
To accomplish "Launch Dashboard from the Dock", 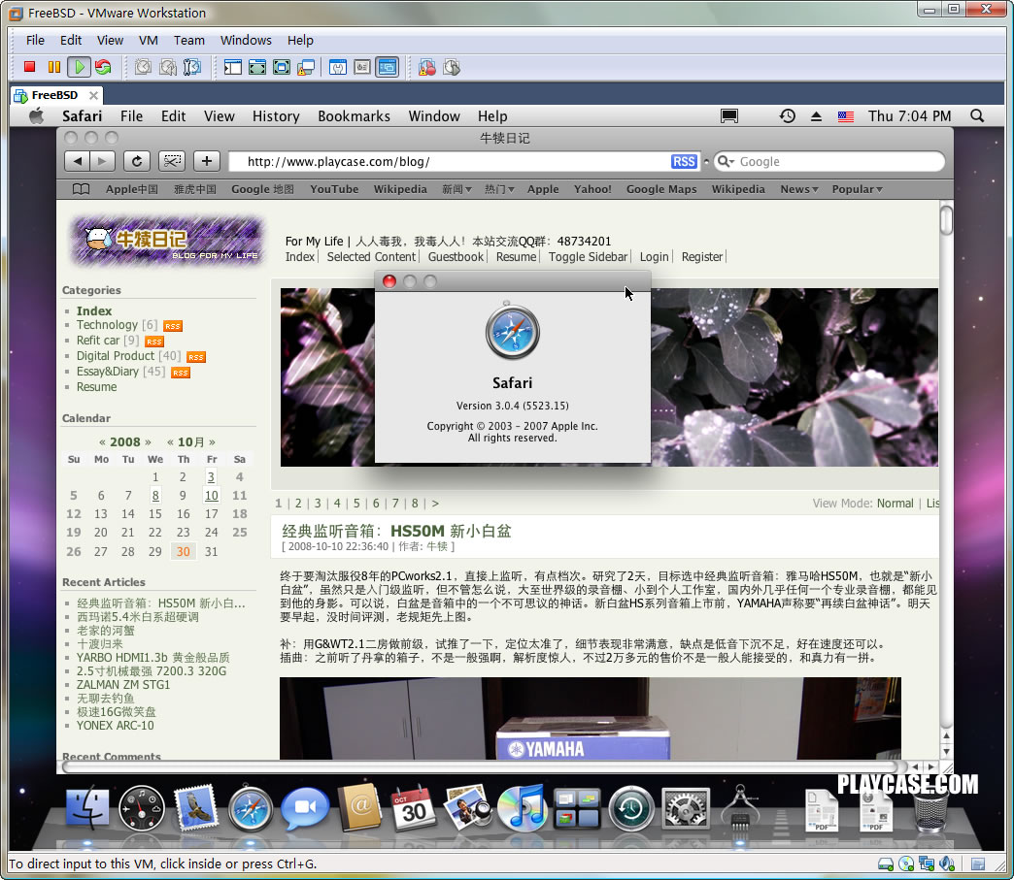I will pyautogui.click(x=142, y=807).
